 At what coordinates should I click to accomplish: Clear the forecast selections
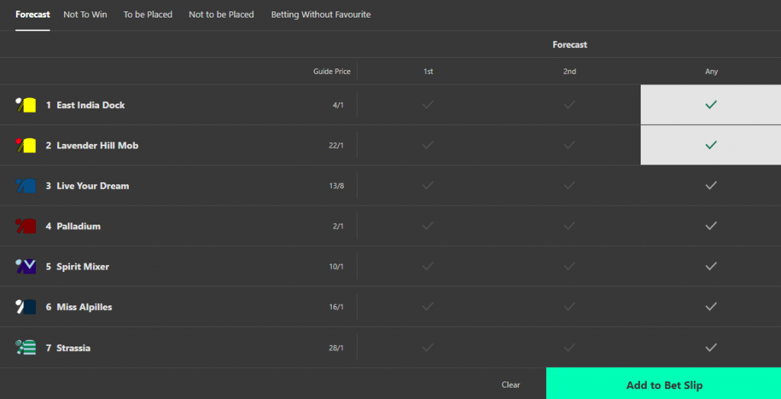(x=511, y=385)
